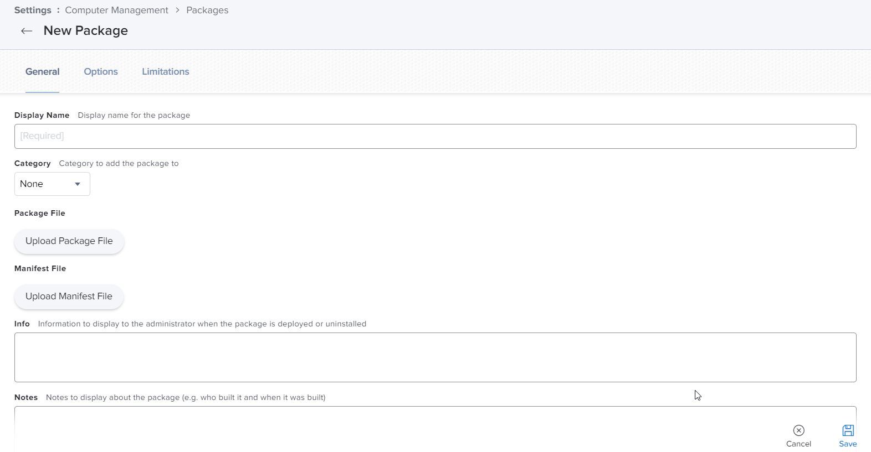Click the bold Display Name field label
This screenshot has height=452, width=871.
click(x=42, y=116)
